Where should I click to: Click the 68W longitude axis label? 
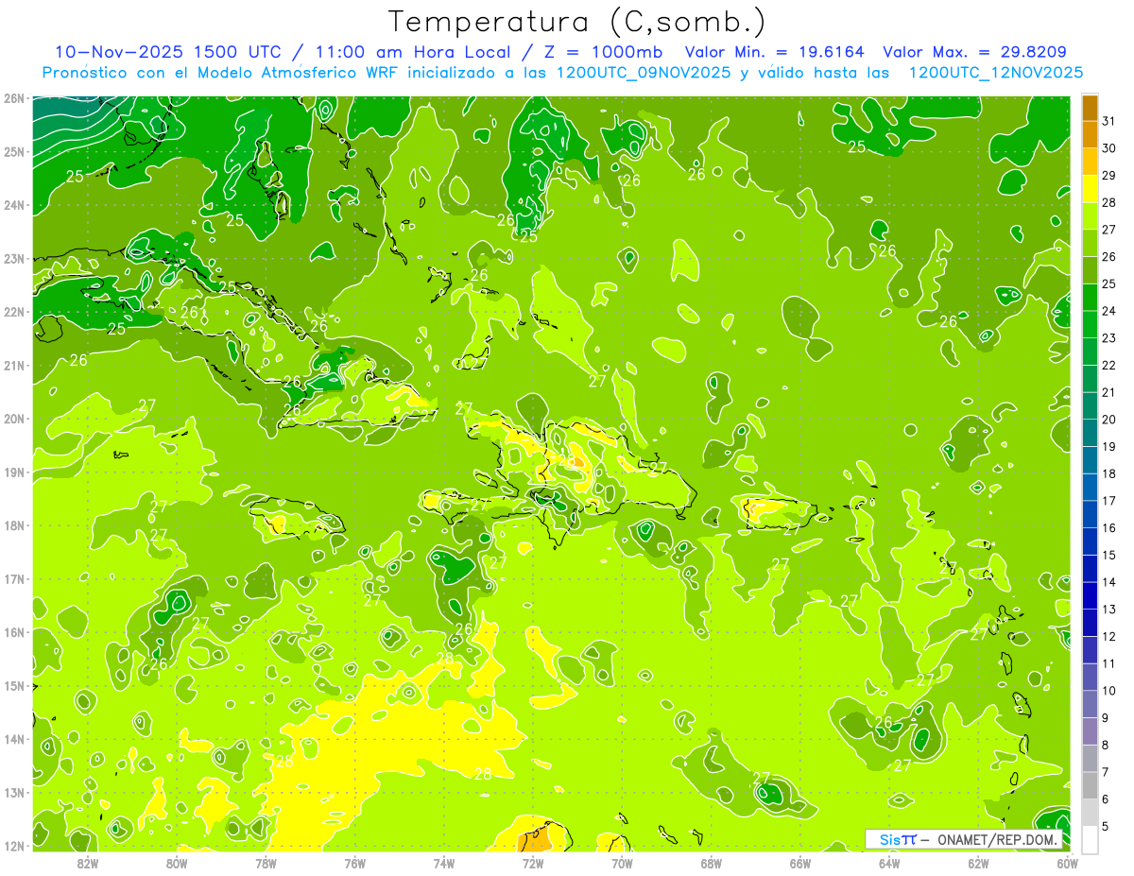712,863
